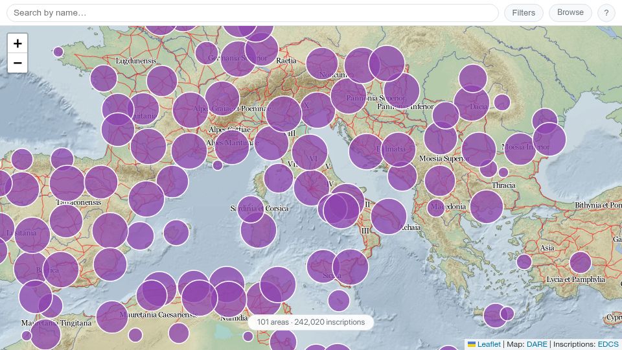Select the circle over Baetica label
Image resolution: width=622 pixels, height=350 pixels.
[60, 270]
